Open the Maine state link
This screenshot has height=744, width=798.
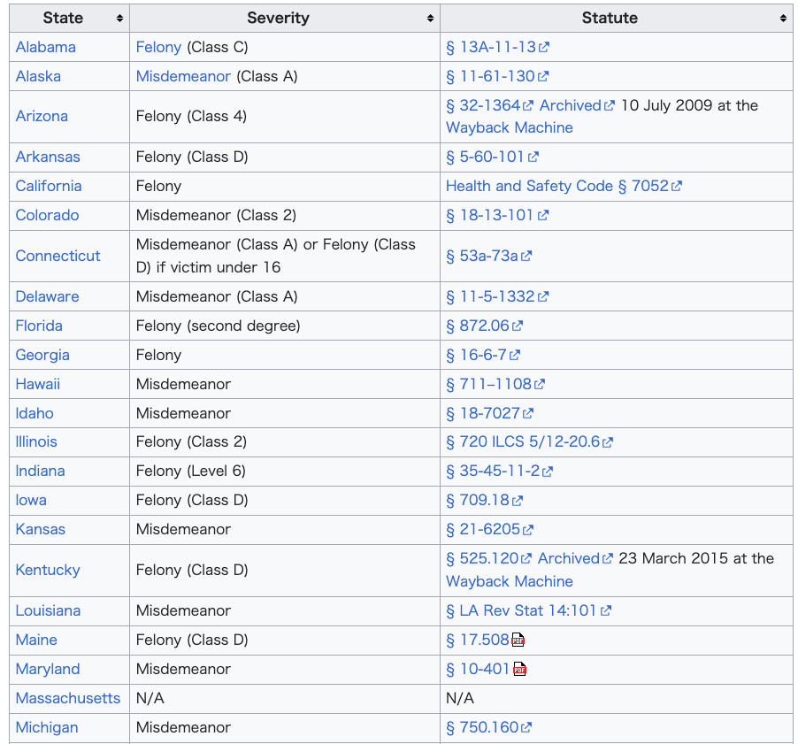(36, 640)
